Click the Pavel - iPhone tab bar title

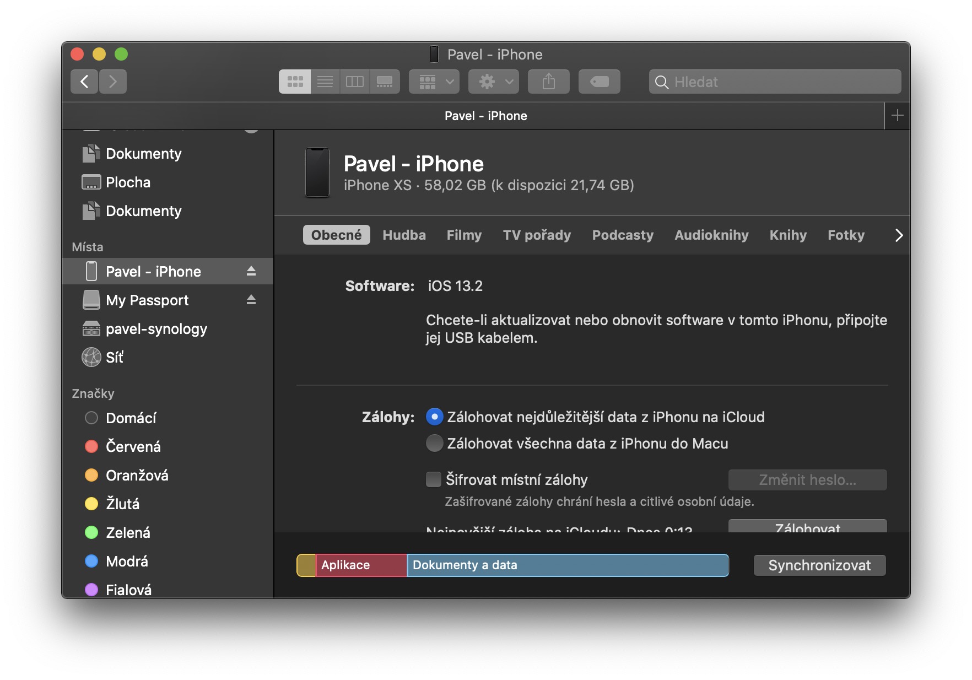click(485, 116)
